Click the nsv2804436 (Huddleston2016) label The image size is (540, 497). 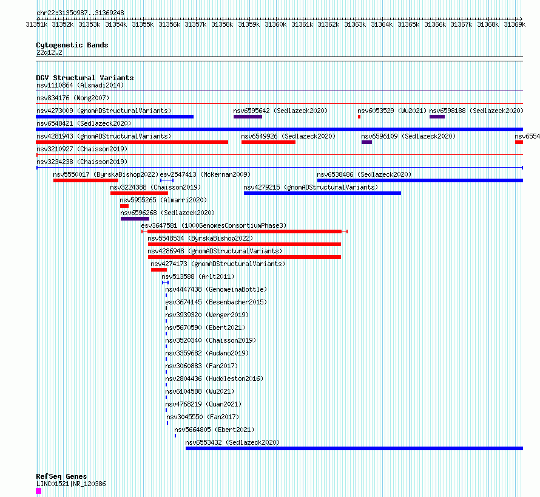[214, 379]
